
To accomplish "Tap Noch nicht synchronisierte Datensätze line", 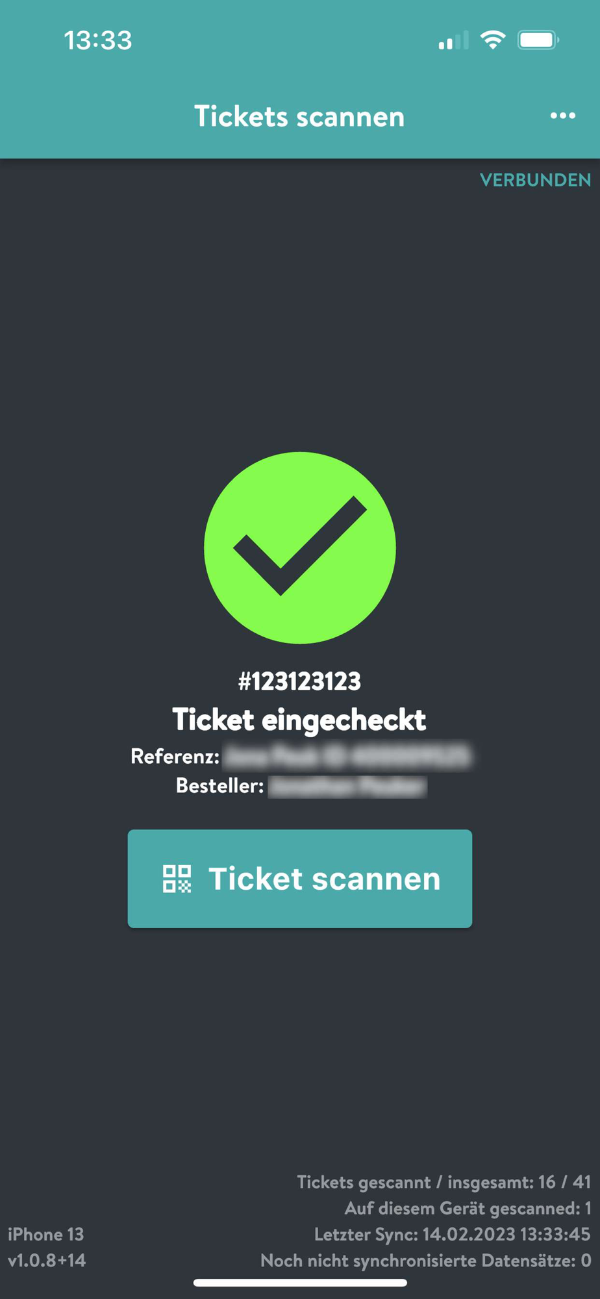I will coord(425,1261).
